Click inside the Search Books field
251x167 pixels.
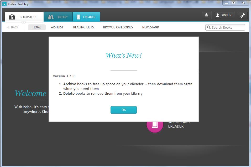225,27
